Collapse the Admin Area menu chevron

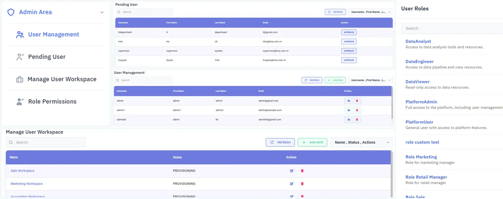102,12
